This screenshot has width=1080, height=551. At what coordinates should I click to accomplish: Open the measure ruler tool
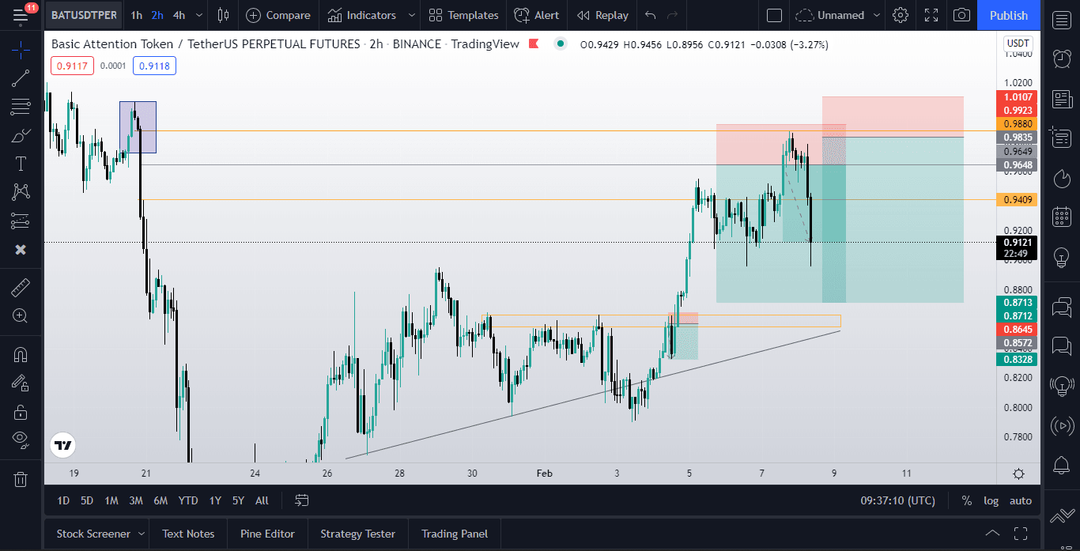[x=21, y=287]
